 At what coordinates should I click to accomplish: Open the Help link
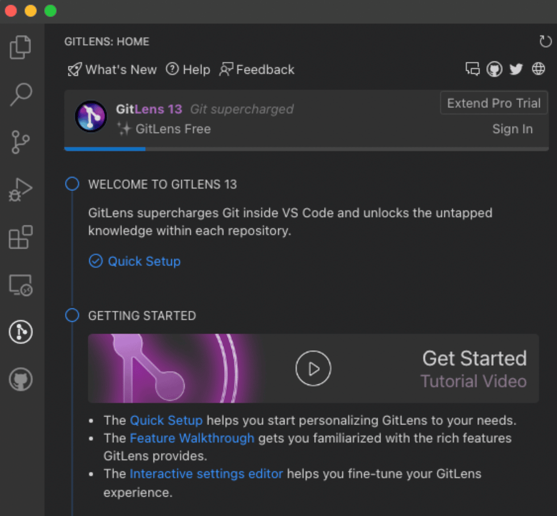pyautogui.click(x=188, y=69)
